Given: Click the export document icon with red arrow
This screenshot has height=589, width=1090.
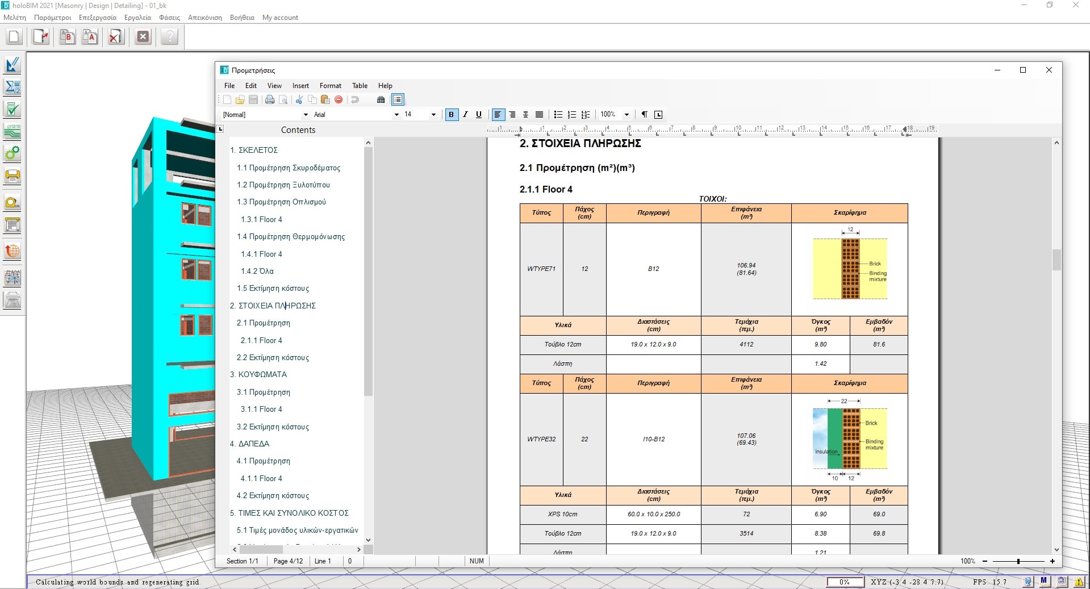Looking at the screenshot, I should [41, 37].
